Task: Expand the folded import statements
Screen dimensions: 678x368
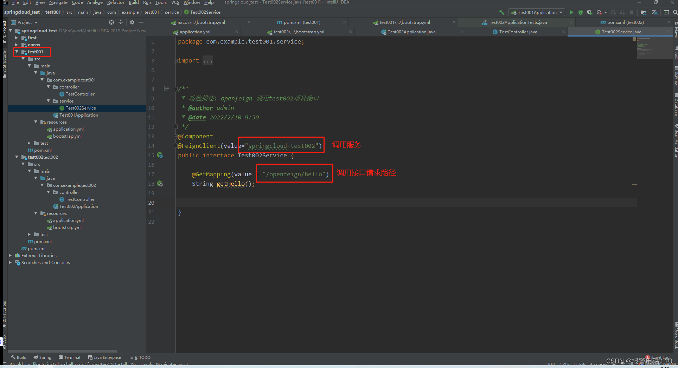Action: (x=208, y=60)
